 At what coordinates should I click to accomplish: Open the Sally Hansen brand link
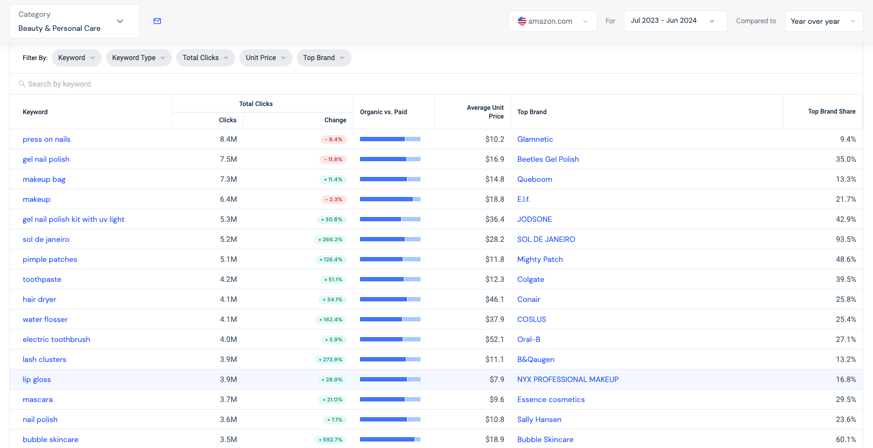[x=539, y=419]
